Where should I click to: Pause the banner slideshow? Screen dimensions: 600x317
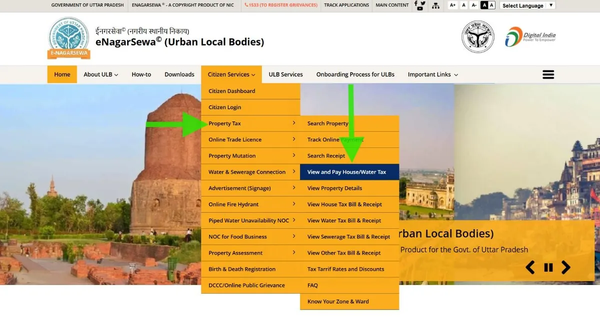(548, 268)
